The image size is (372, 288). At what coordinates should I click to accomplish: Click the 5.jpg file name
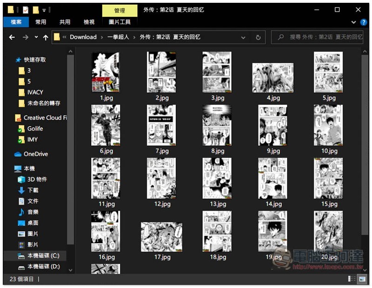[329, 98]
